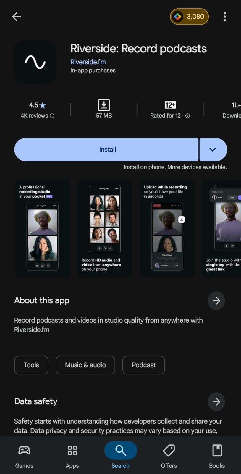Open Data safety details arrow
The image size is (241, 474).
point(216,402)
